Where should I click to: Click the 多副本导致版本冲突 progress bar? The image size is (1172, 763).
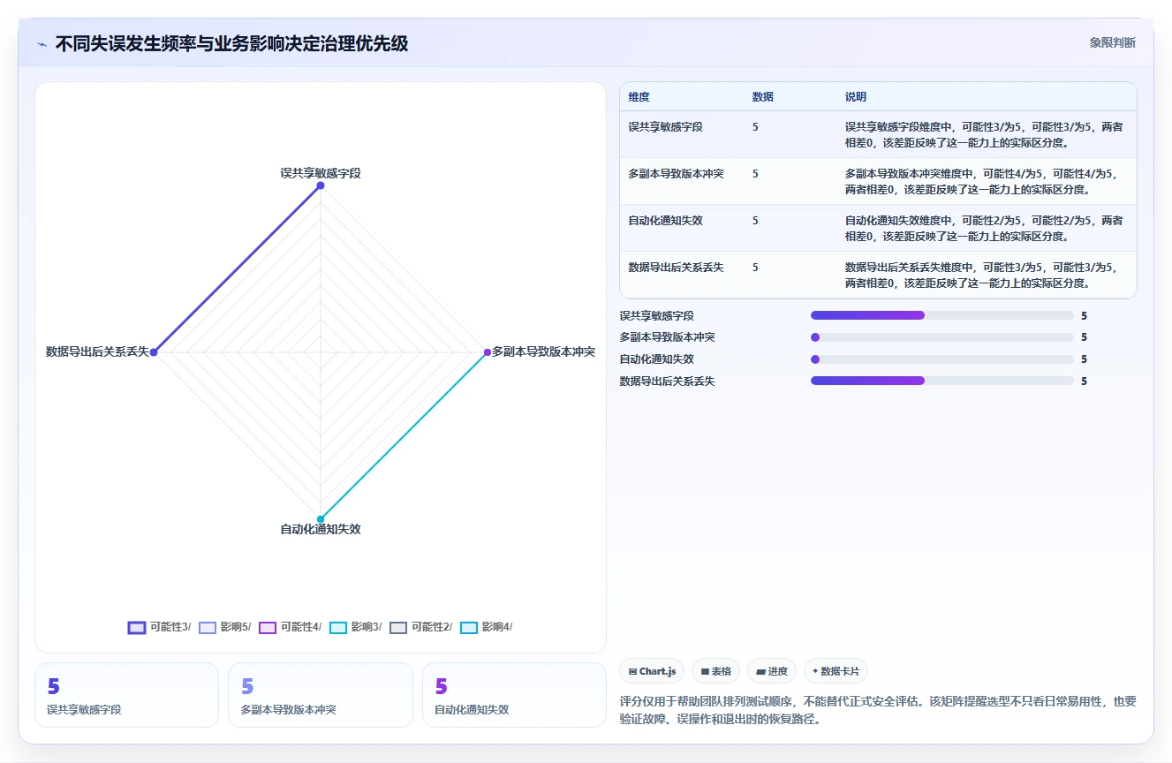click(942, 337)
